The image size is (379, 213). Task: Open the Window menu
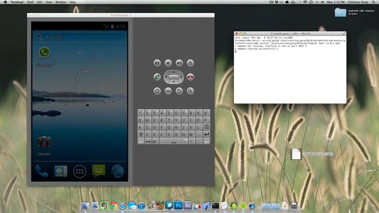60,2
